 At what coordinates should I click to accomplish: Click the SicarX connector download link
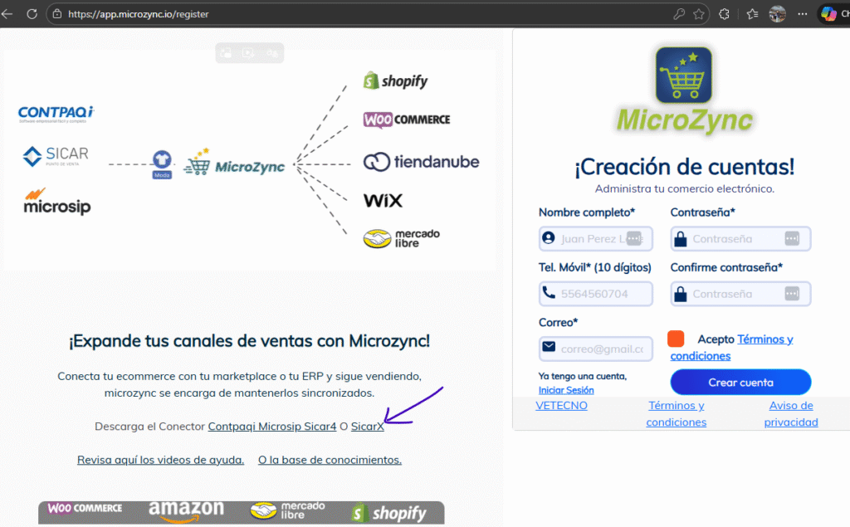pos(368,427)
